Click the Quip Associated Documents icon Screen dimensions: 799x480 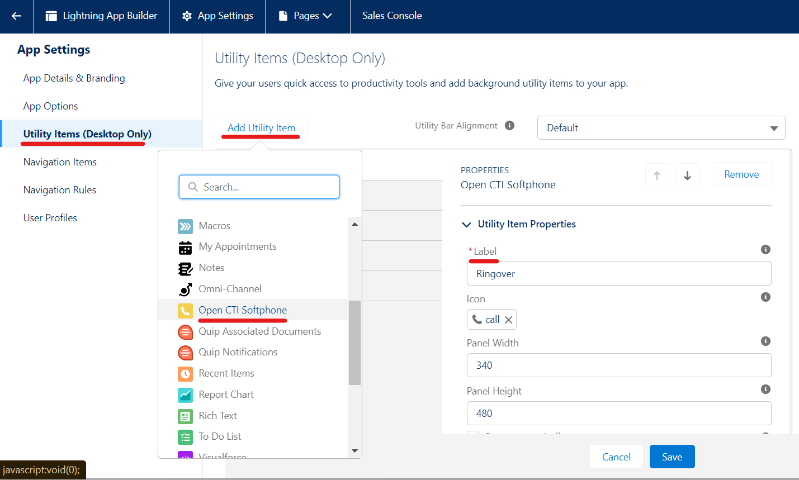[185, 332]
